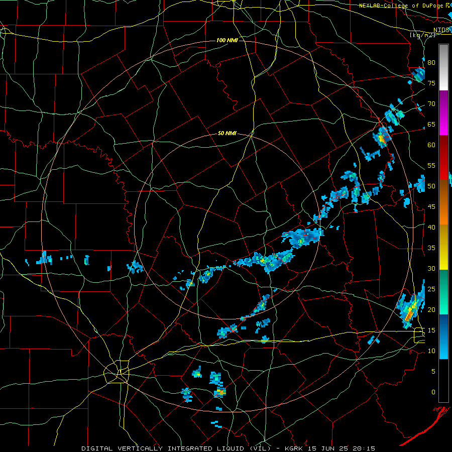Click the 0 value on the color scale
Image resolution: width=452 pixels, height=452 pixels.
point(433,392)
